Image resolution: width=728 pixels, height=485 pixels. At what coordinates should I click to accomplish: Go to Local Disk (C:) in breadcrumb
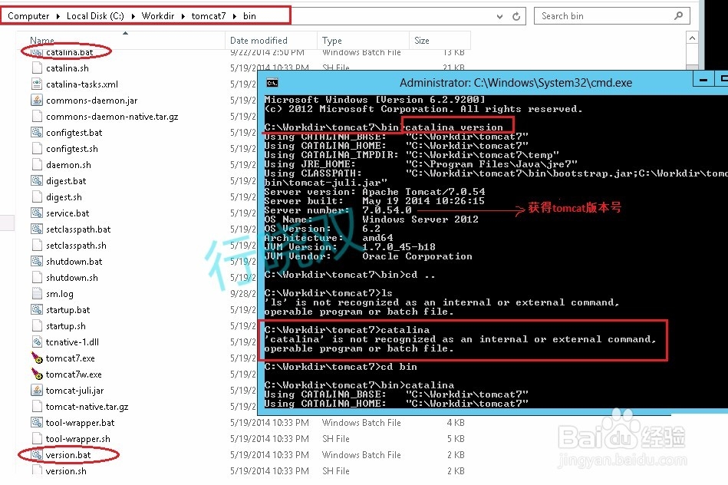click(x=95, y=16)
